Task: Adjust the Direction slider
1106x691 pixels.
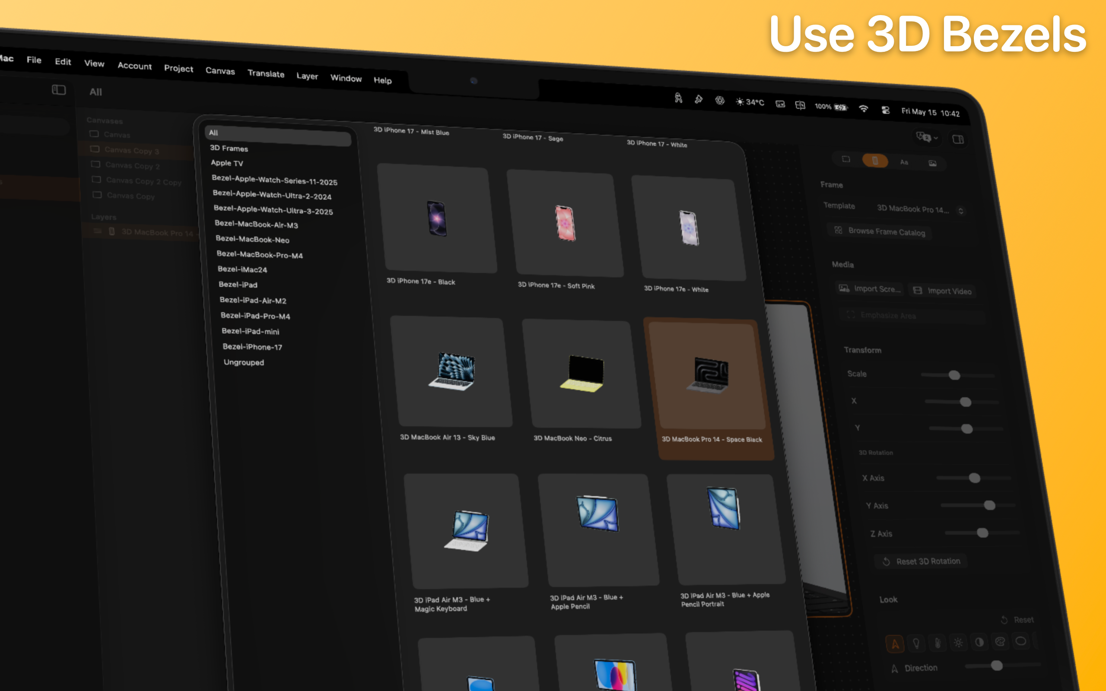Action: (1003, 666)
